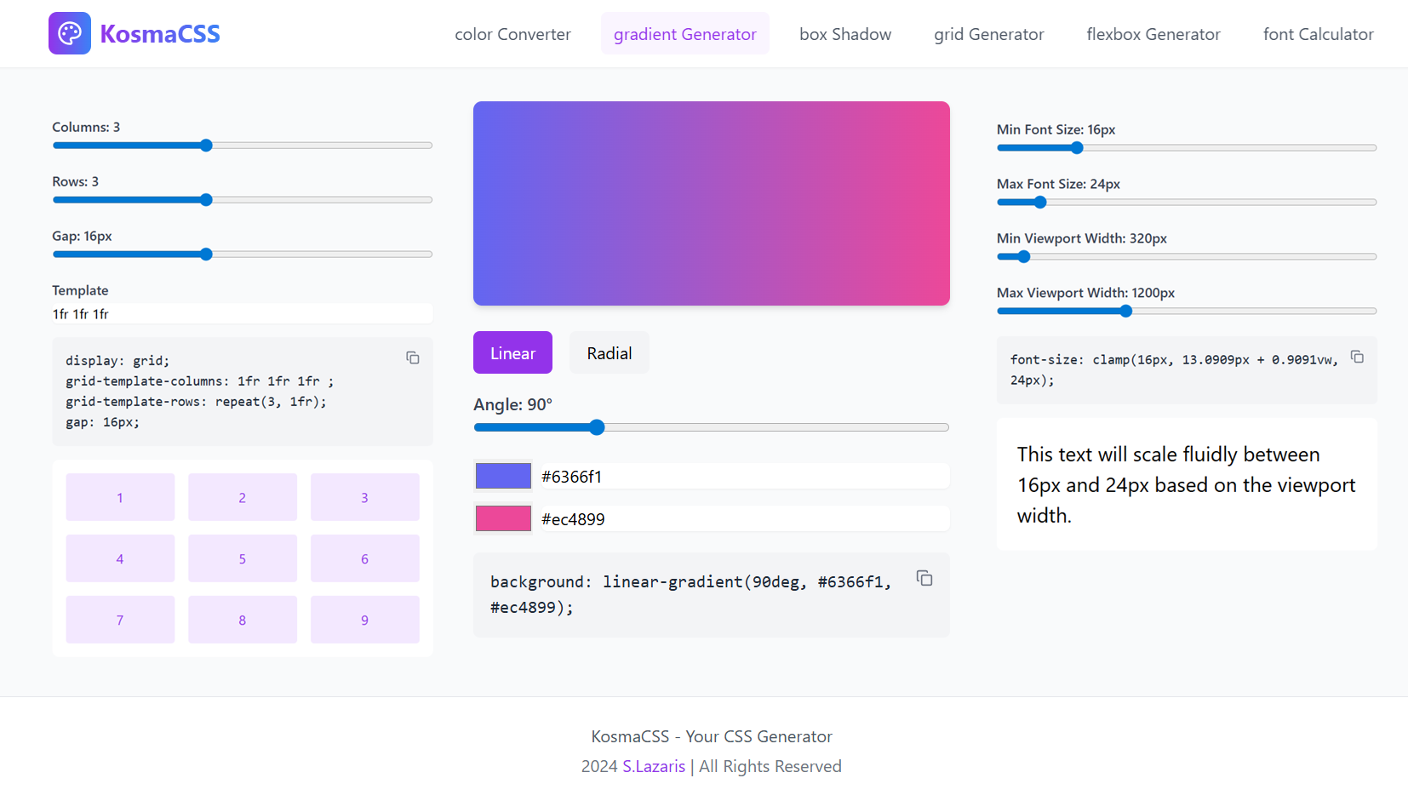The width and height of the screenshot is (1408, 801).
Task: Copy the grid CSS code snippet
Action: click(x=413, y=358)
